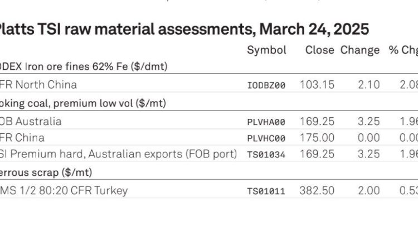This screenshot has height=240, width=418.
Task: Select the coking coal premium low vol heading
Action: (83, 103)
